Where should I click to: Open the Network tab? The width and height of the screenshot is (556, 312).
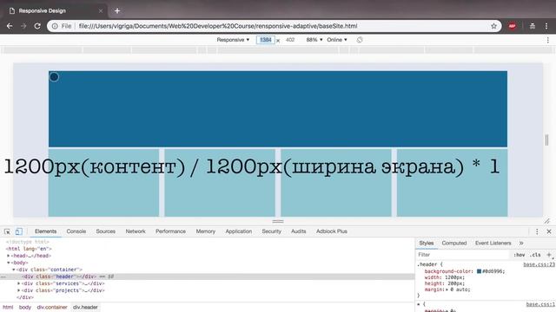click(136, 231)
